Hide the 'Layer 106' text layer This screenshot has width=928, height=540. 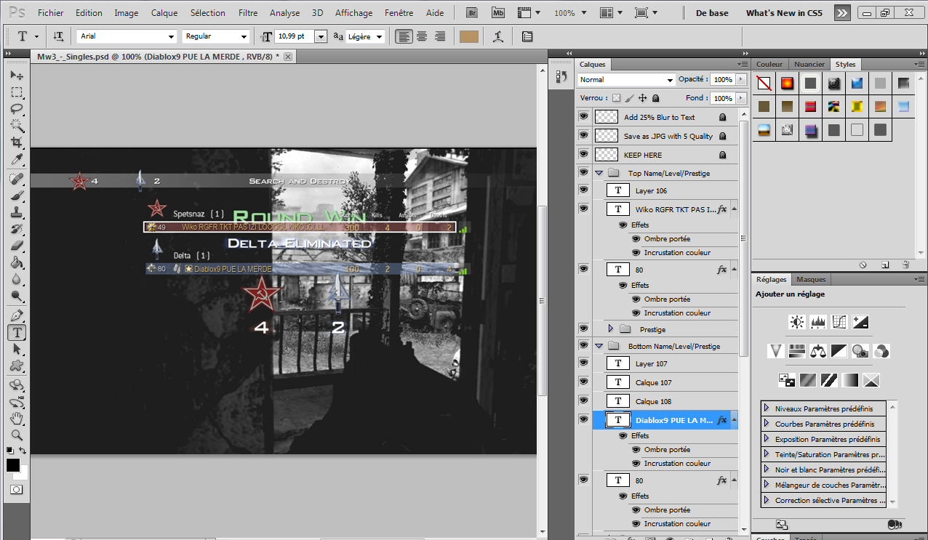[583, 190]
